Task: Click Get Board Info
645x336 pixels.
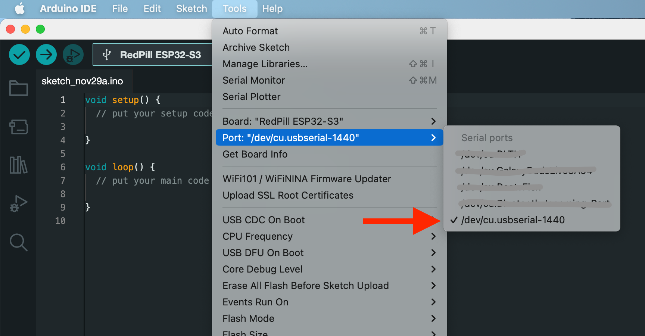Action: (x=255, y=154)
